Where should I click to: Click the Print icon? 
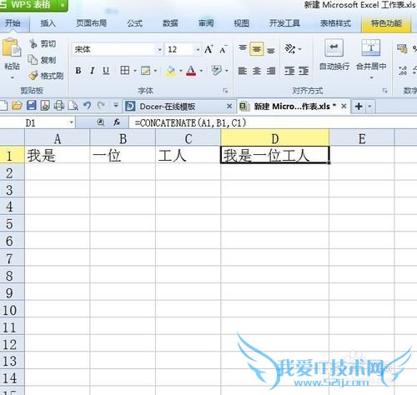[59, 106]
